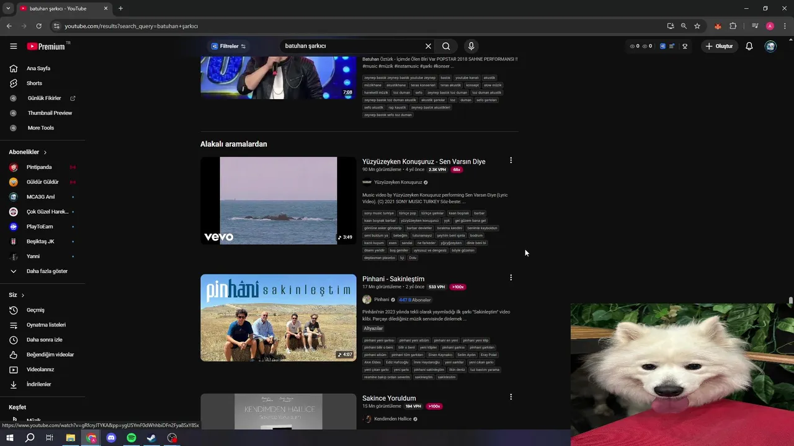
Task: Visit Pinhani channel name link
Action: point(381,300)
